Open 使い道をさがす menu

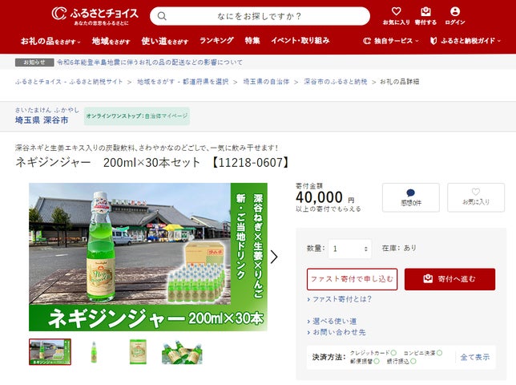pos(164,41)
